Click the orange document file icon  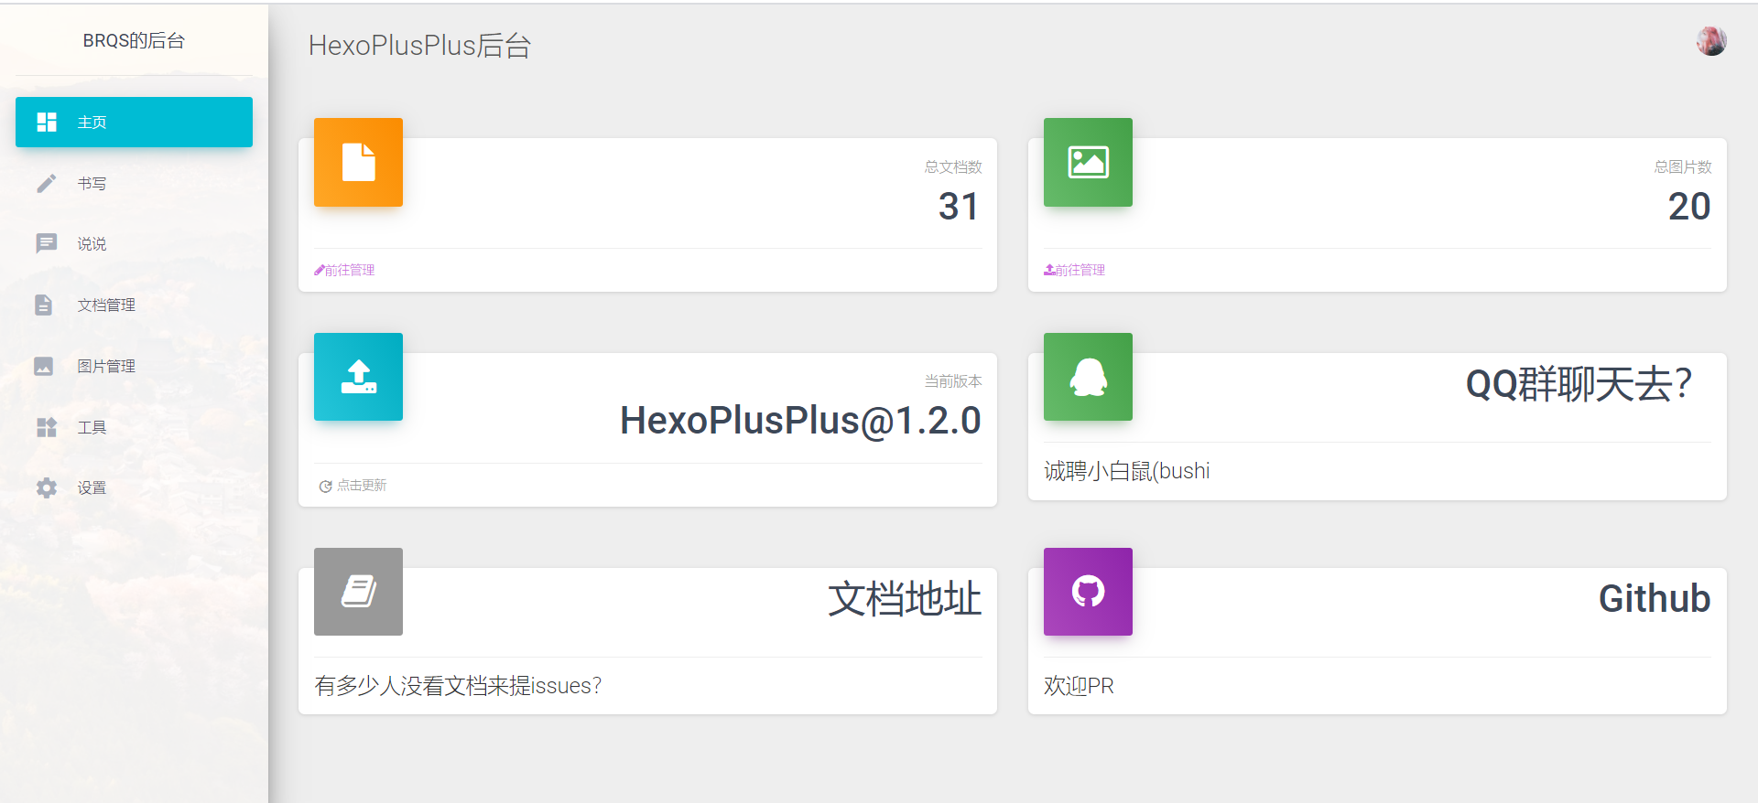pos(358,162)
